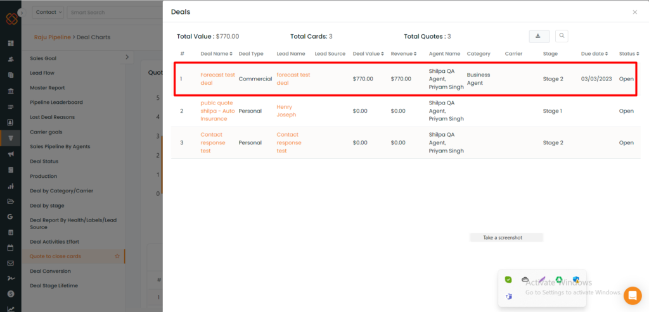Toggle favorite star on Quote to close cards
The height and width of the screenshot is (312, 649).
117,256
